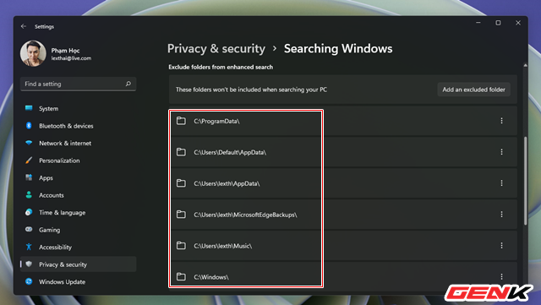
Task: Open more options for MicrosoftEdgeBackups folder
Action: tap(501, 215)
